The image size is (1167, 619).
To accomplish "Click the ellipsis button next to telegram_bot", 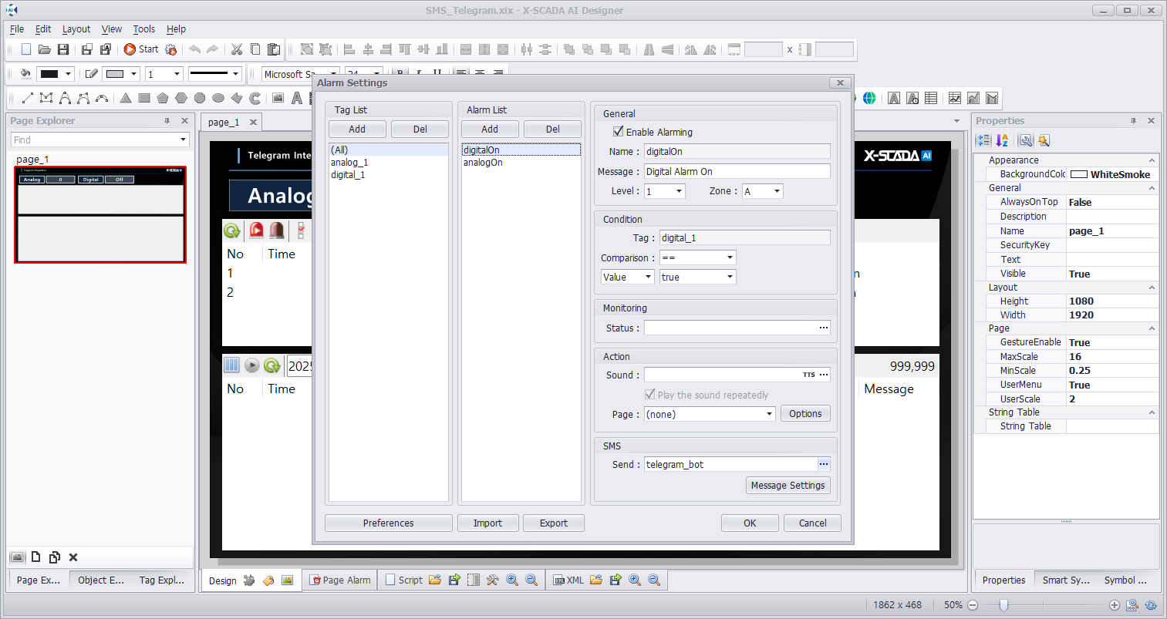I will 824,464.
